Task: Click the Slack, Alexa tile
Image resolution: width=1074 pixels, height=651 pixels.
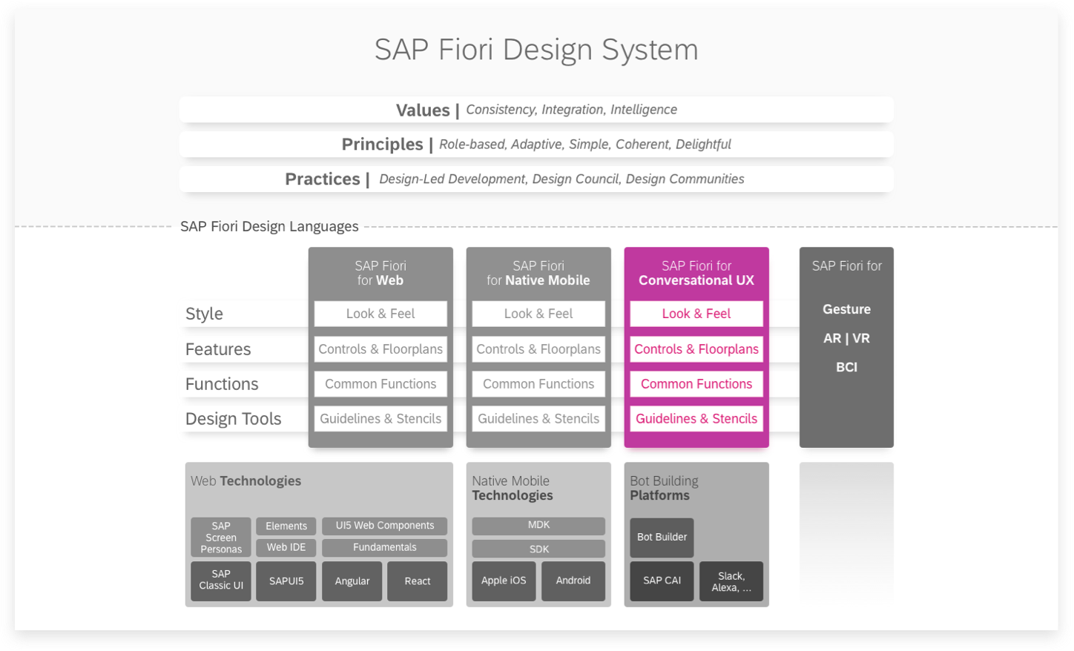Action: tap(731, 581)
